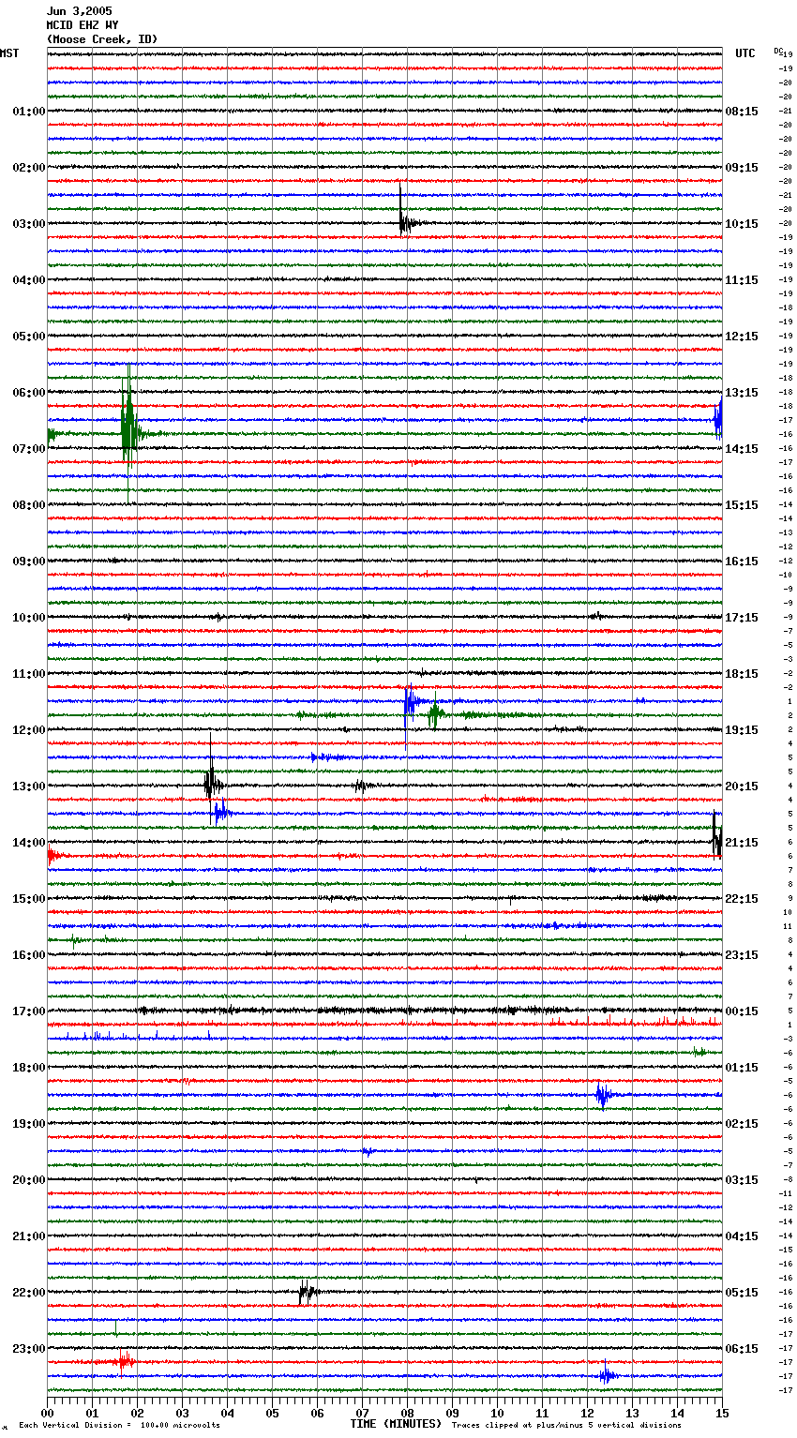Select the '01:00' MST hour label

pyautogui.click(x=28, y=112)
